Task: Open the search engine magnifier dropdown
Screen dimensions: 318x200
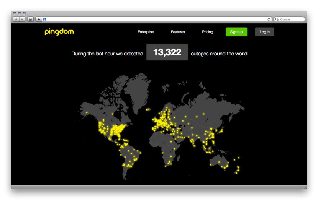Action: 277,19
